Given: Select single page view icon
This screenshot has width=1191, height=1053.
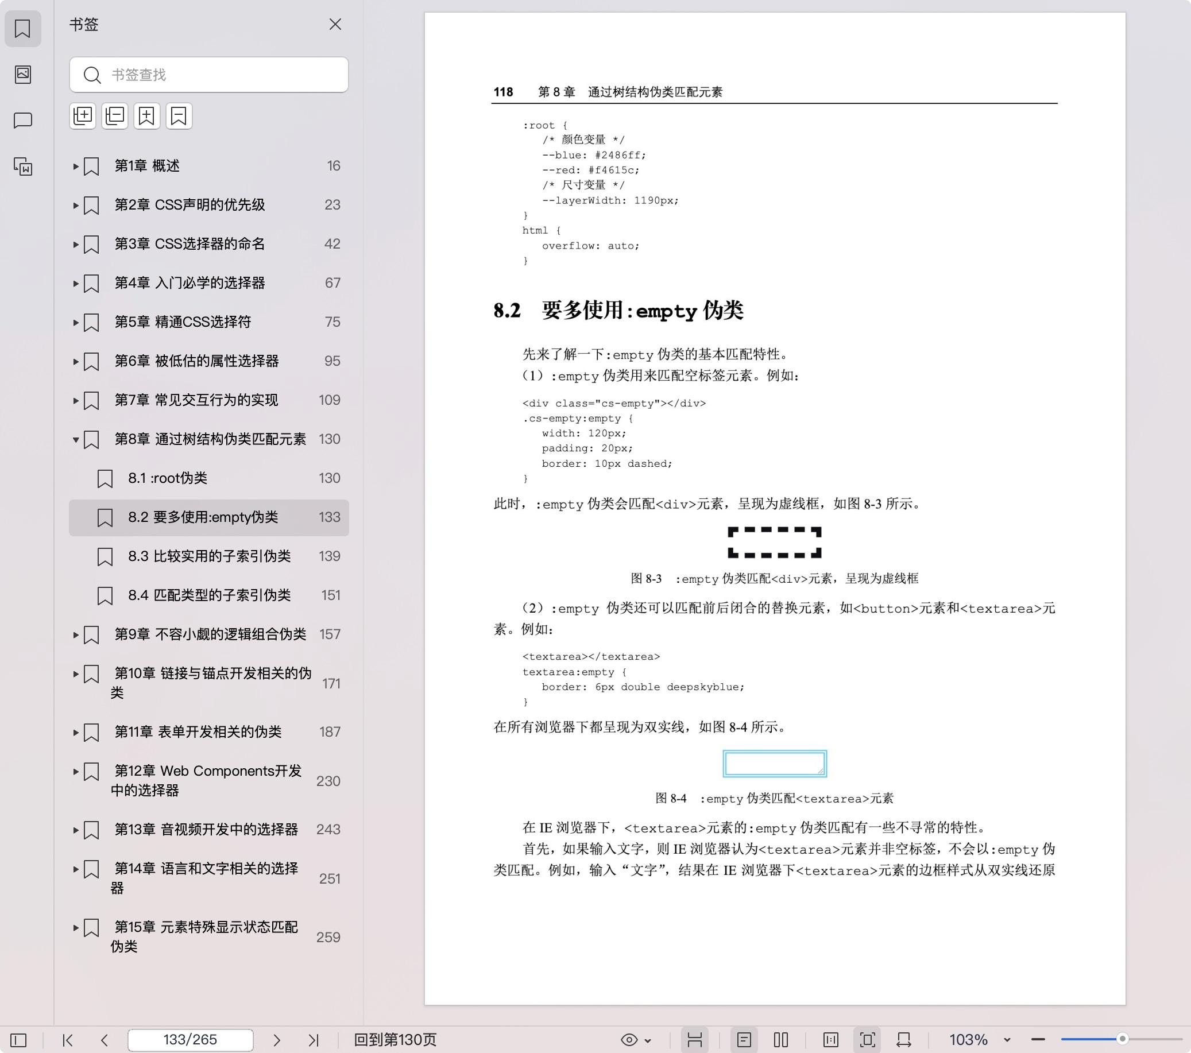Looking at the screenshot, I should coord(744,1040).
